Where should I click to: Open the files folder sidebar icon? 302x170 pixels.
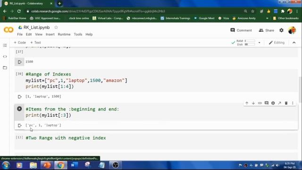(5, 68)
